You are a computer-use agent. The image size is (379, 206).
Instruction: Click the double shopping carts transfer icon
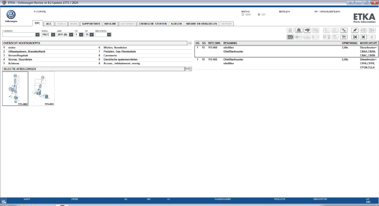point(344,30)
